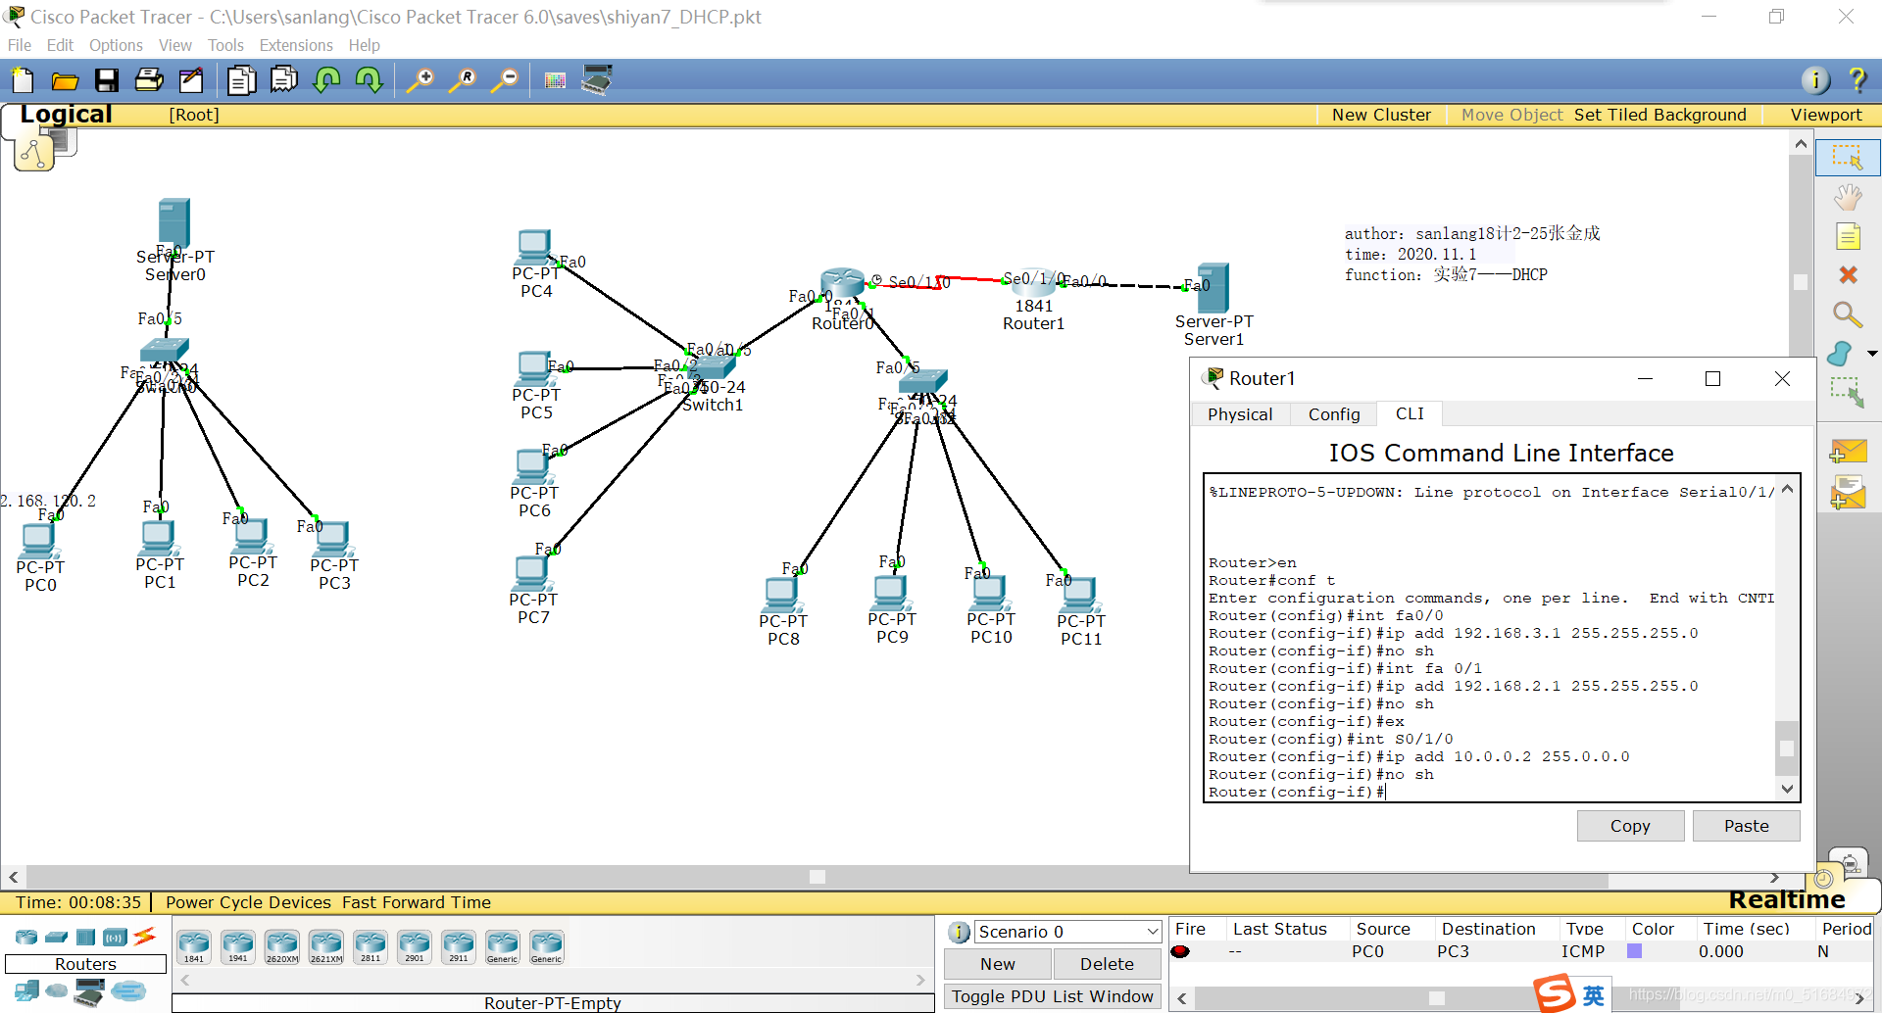Open help contents via the question mark
This screenshot has height=1013, width=1882.
click(x=1857, y=80)
